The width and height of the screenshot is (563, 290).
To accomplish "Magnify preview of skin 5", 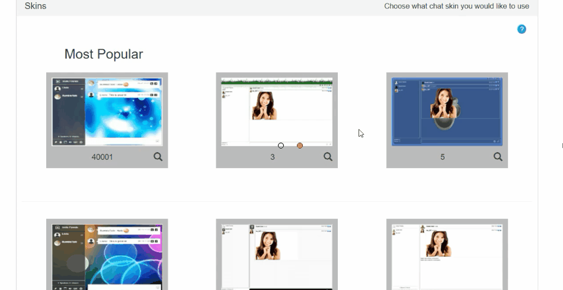I will (x=498, y=157).
